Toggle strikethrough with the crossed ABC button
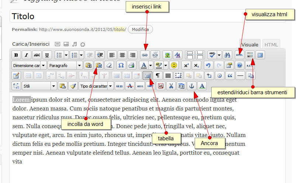 [36, 55]
